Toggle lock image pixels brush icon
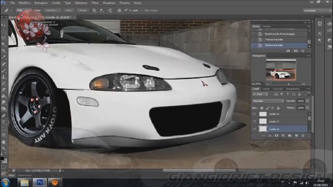Image resolution: width=333 pixels, height=187 pixels. 267,108
